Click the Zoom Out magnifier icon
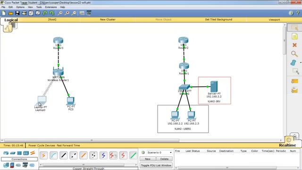 74,13
